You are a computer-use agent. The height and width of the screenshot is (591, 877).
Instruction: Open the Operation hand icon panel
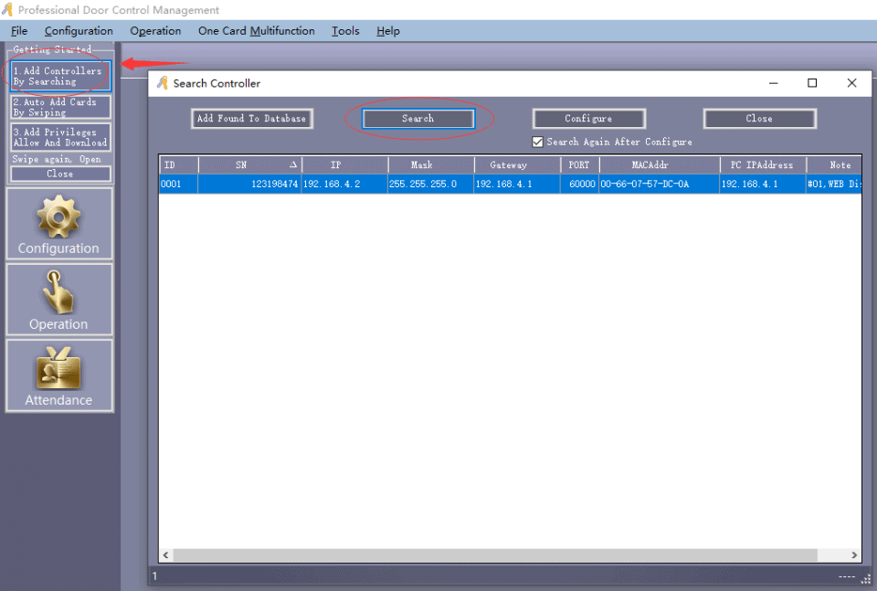59,300
